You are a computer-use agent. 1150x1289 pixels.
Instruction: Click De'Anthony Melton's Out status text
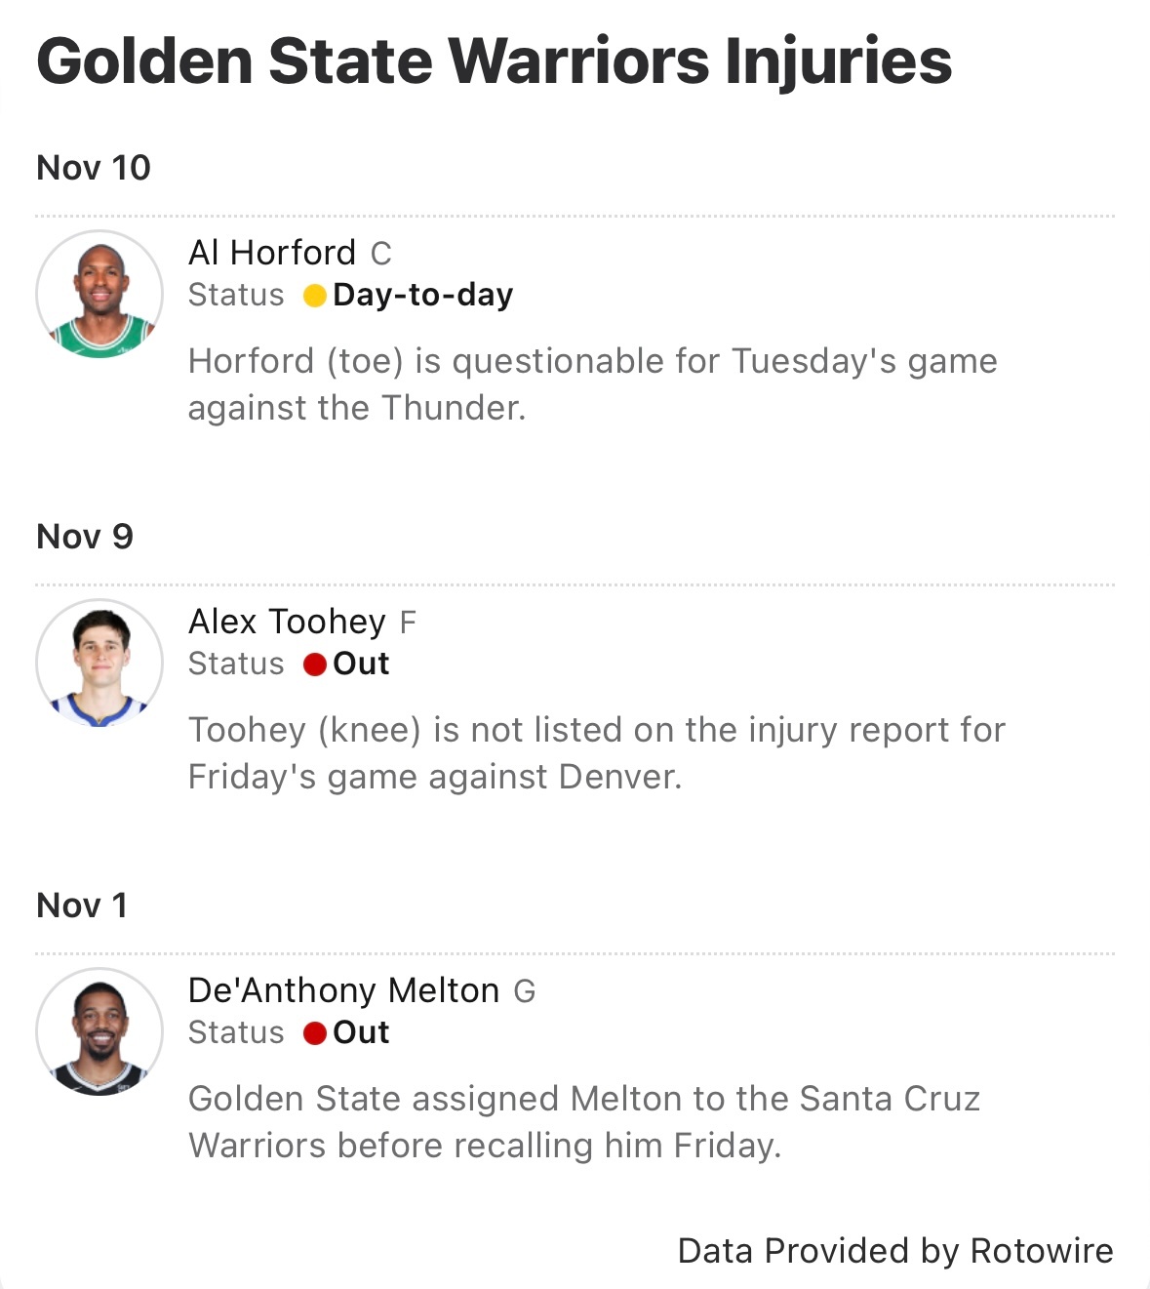pos(361,1032)
